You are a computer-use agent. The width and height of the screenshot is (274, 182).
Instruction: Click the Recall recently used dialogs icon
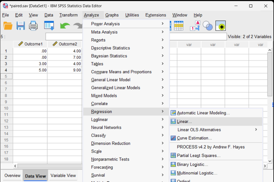[x=49, y=26]
